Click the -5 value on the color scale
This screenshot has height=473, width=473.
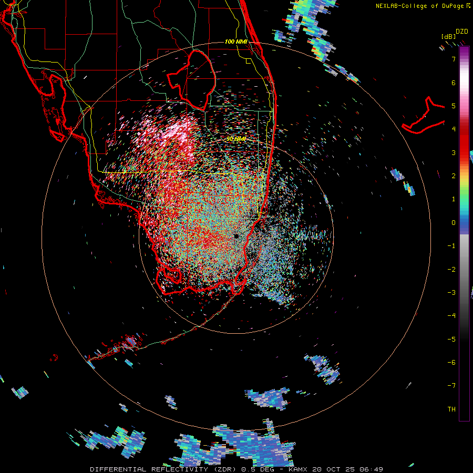(451, 340)
